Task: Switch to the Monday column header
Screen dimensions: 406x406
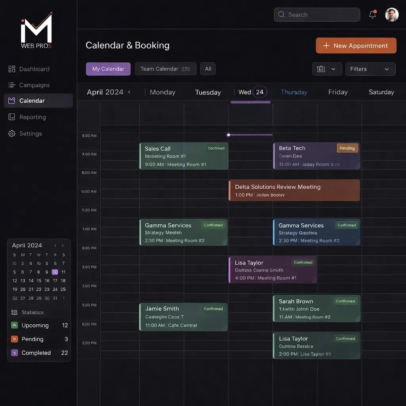Action: [163, 92]
